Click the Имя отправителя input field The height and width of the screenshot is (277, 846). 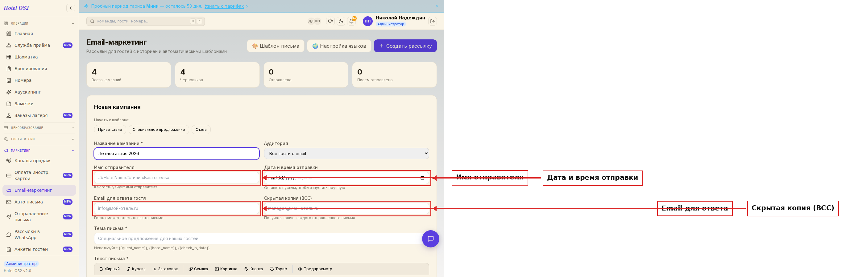177,178
